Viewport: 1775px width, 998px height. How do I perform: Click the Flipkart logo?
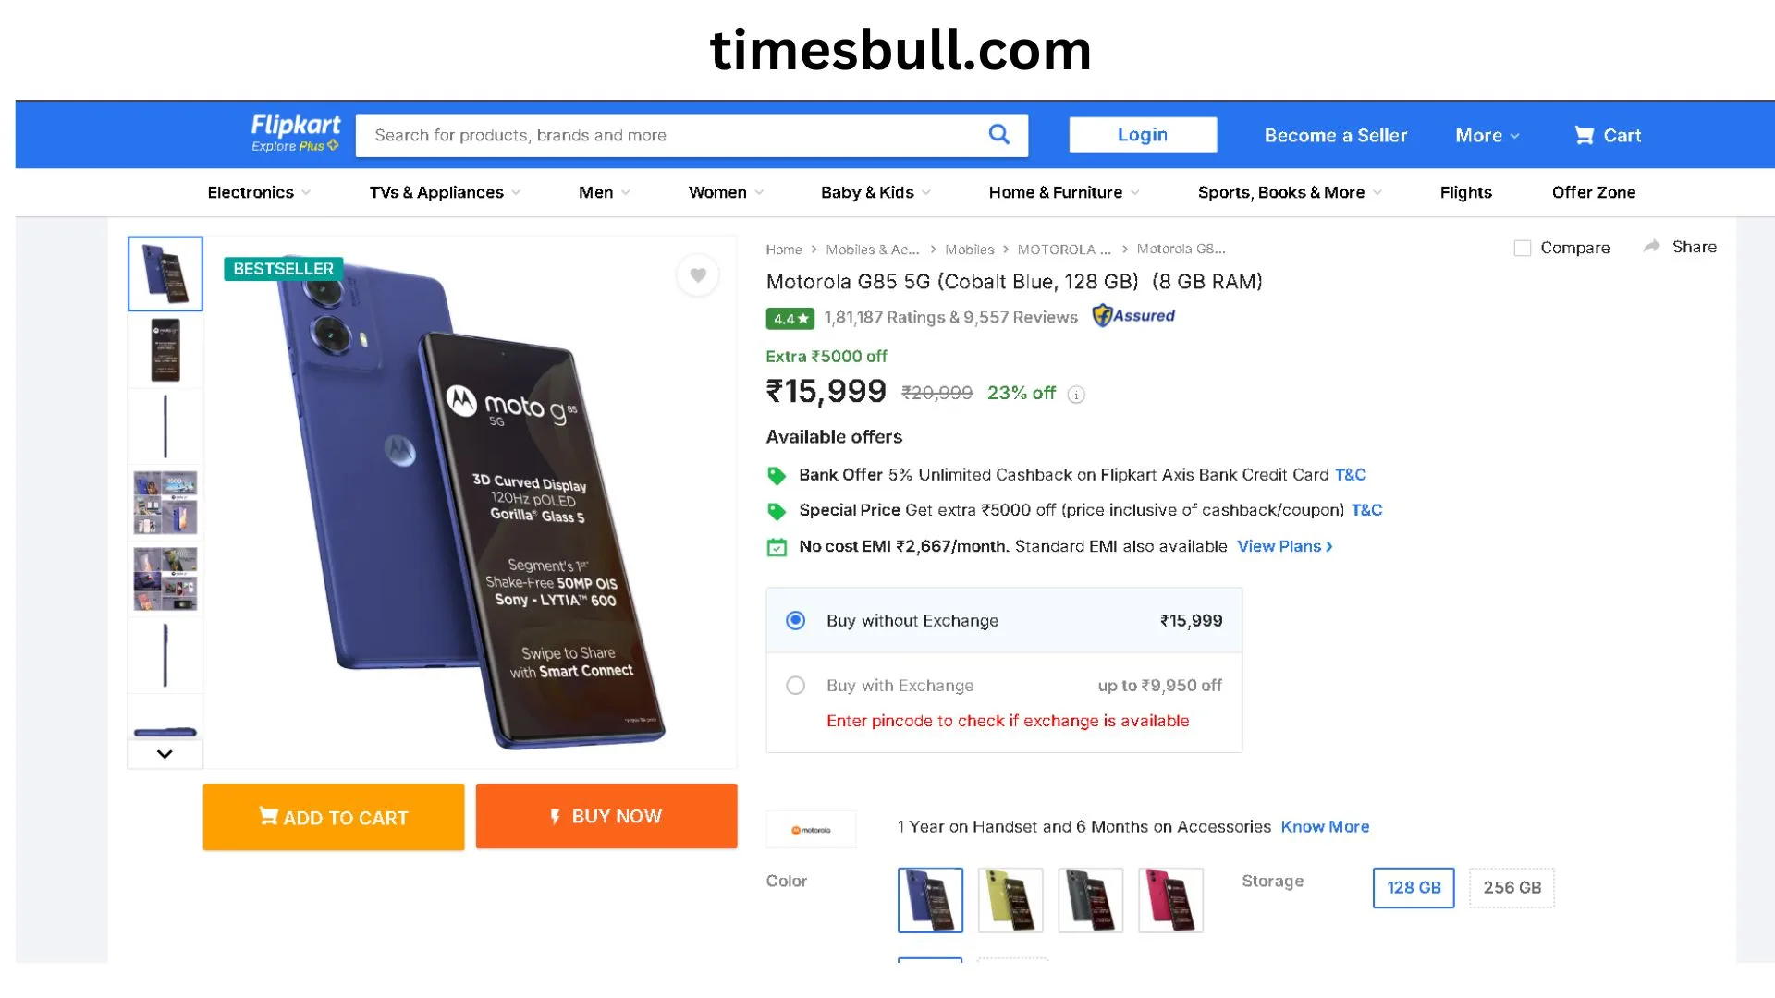295,133
